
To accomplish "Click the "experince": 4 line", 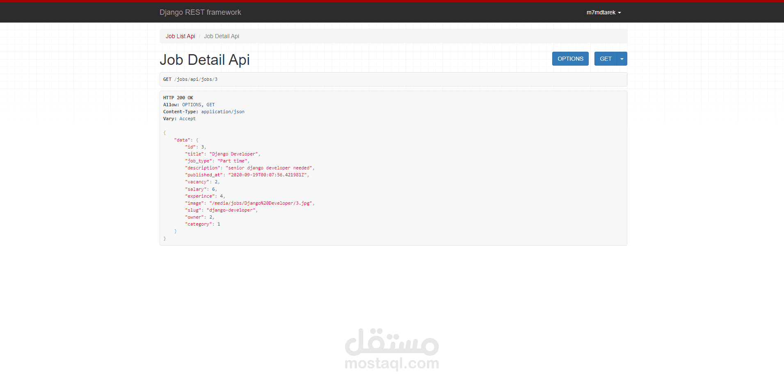I will click(205, 196).
